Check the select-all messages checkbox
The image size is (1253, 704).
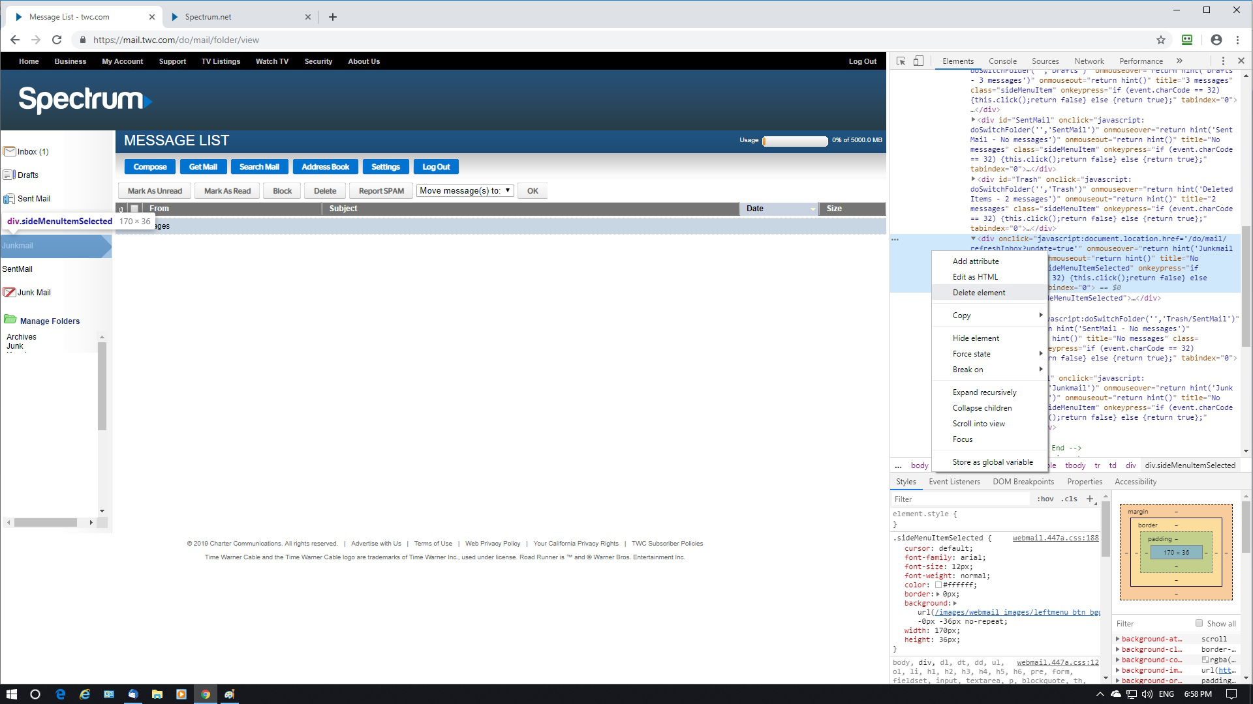pos(134,209)
